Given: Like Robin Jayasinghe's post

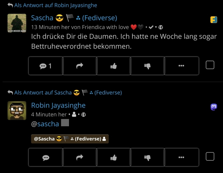Looking at the screenshot, I should pyautogui.click(x=114, y=157).
